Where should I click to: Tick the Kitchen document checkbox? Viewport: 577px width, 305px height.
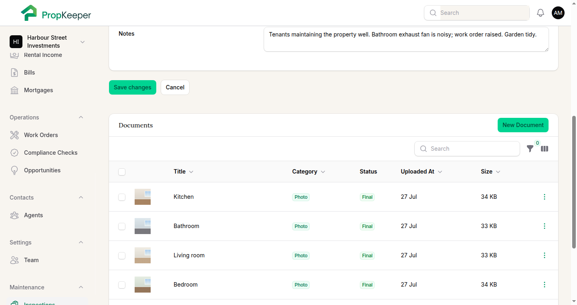tap(122, 197)
